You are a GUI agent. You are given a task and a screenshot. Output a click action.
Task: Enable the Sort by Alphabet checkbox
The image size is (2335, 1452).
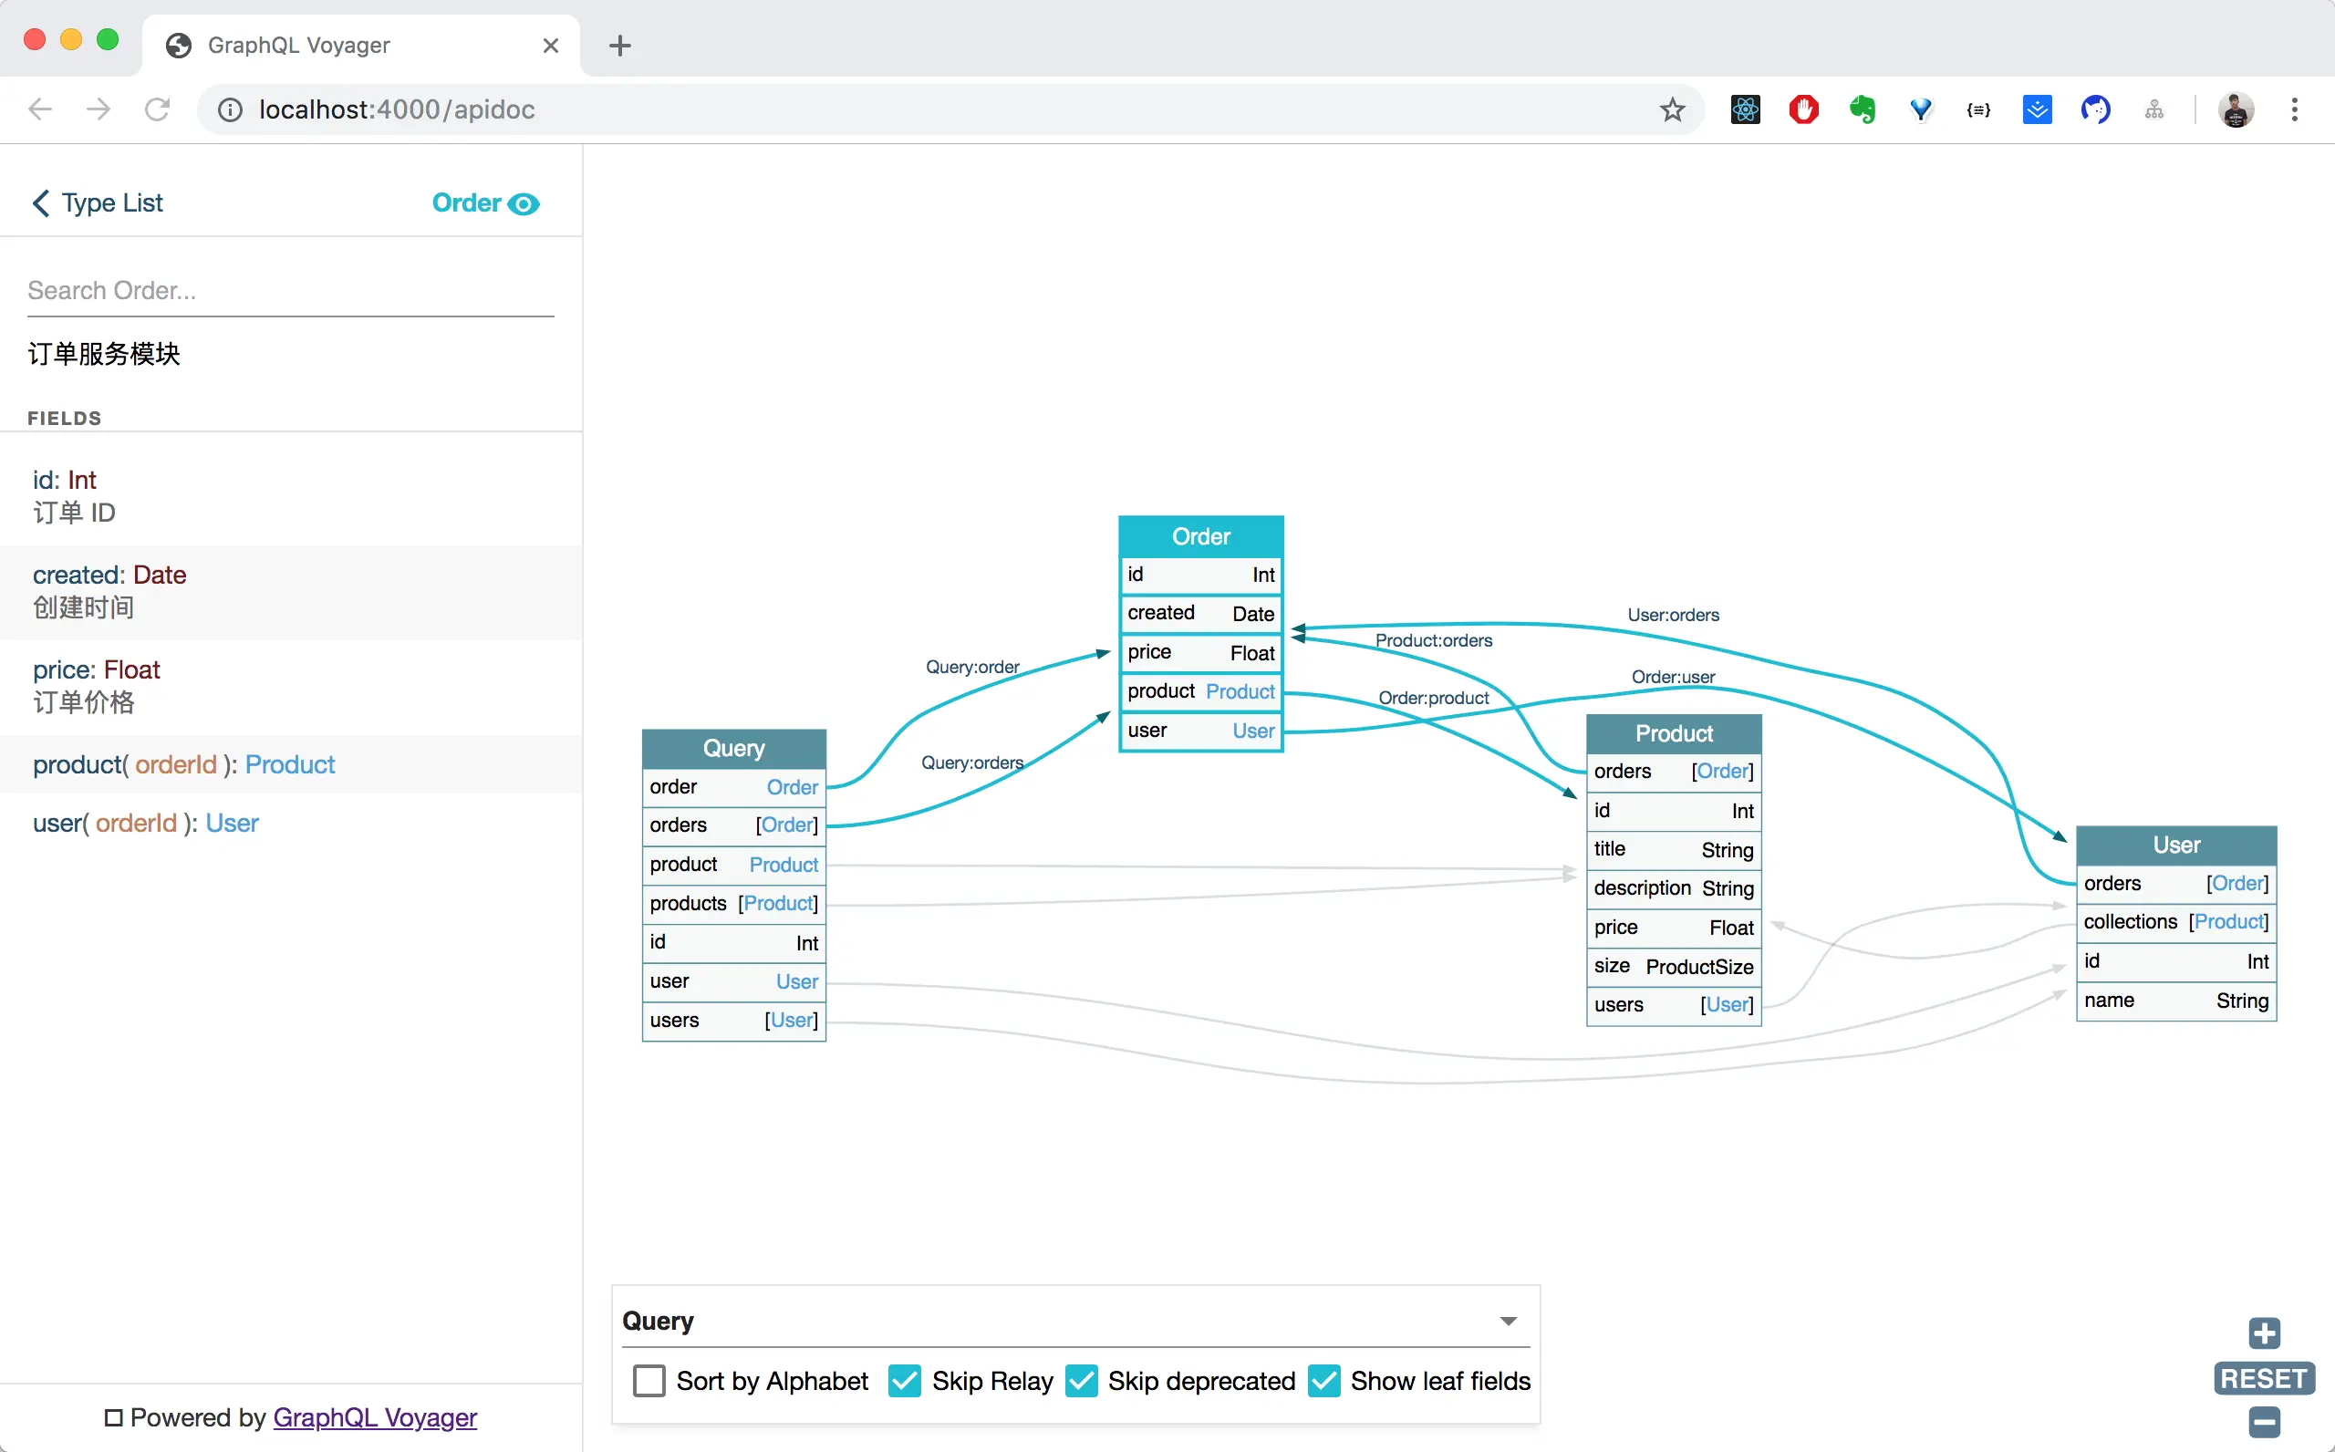pos(649,1381)
